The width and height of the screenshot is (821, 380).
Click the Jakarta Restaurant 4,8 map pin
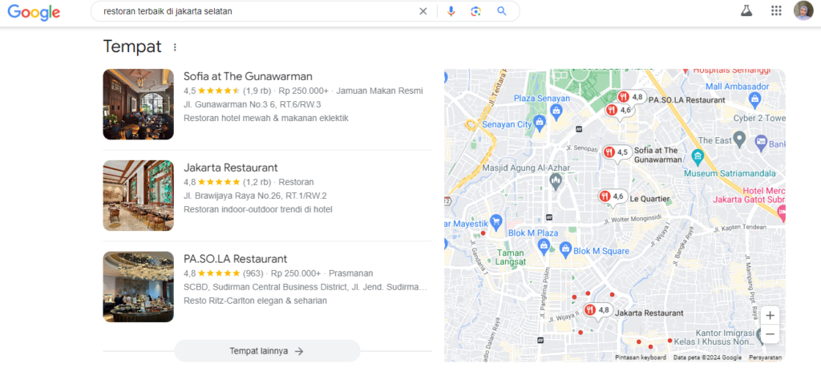[x=598, y=310]
